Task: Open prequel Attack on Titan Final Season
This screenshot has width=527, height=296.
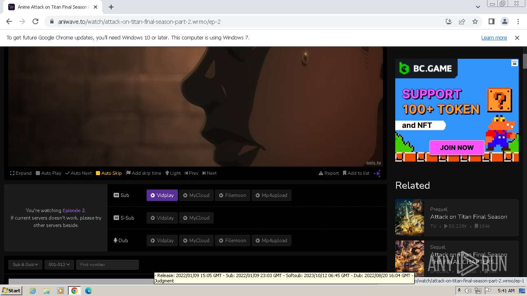Action: click(469, 217)
